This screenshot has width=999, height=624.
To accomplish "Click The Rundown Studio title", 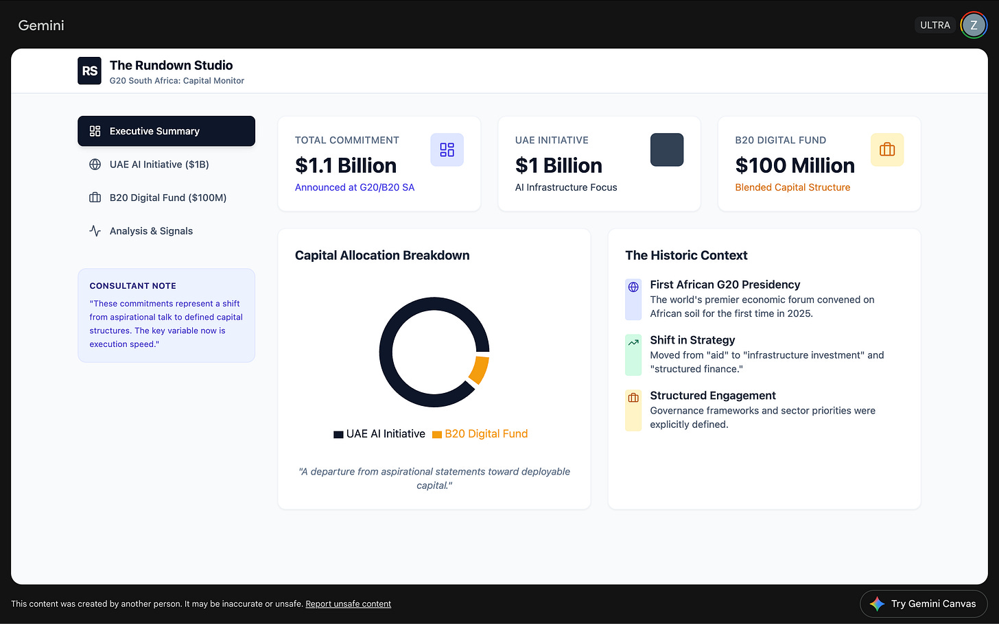I will [x=171, y=65].
